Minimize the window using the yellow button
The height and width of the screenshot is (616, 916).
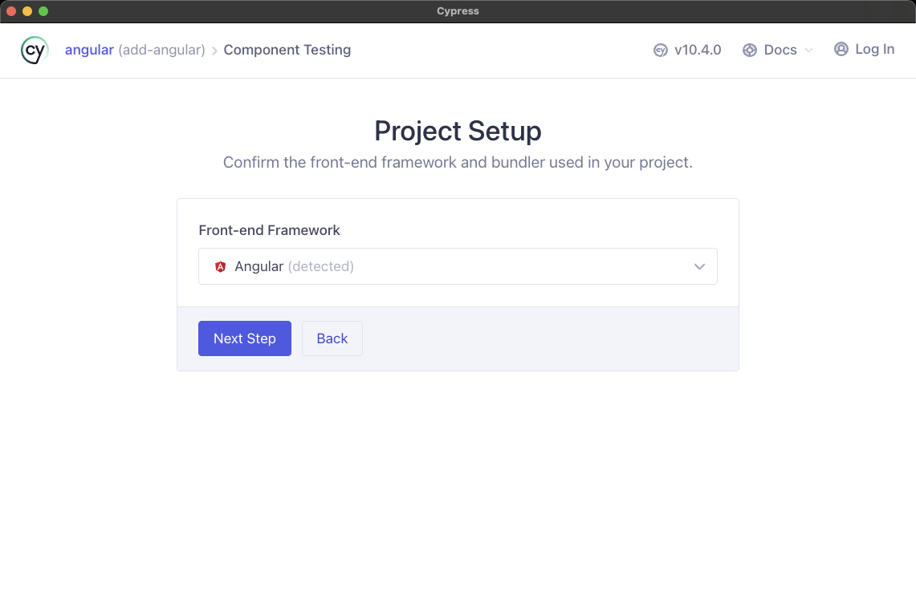coord(27,11)
